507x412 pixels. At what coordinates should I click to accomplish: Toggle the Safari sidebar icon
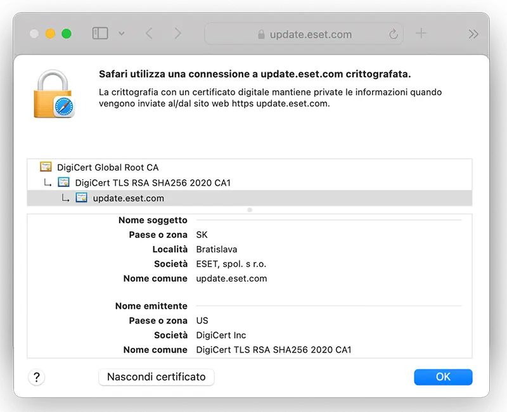click(100, 34)
